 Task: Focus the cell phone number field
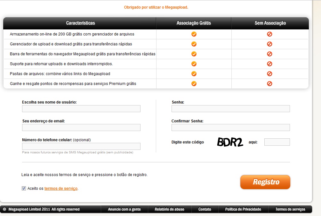(81, 146)
